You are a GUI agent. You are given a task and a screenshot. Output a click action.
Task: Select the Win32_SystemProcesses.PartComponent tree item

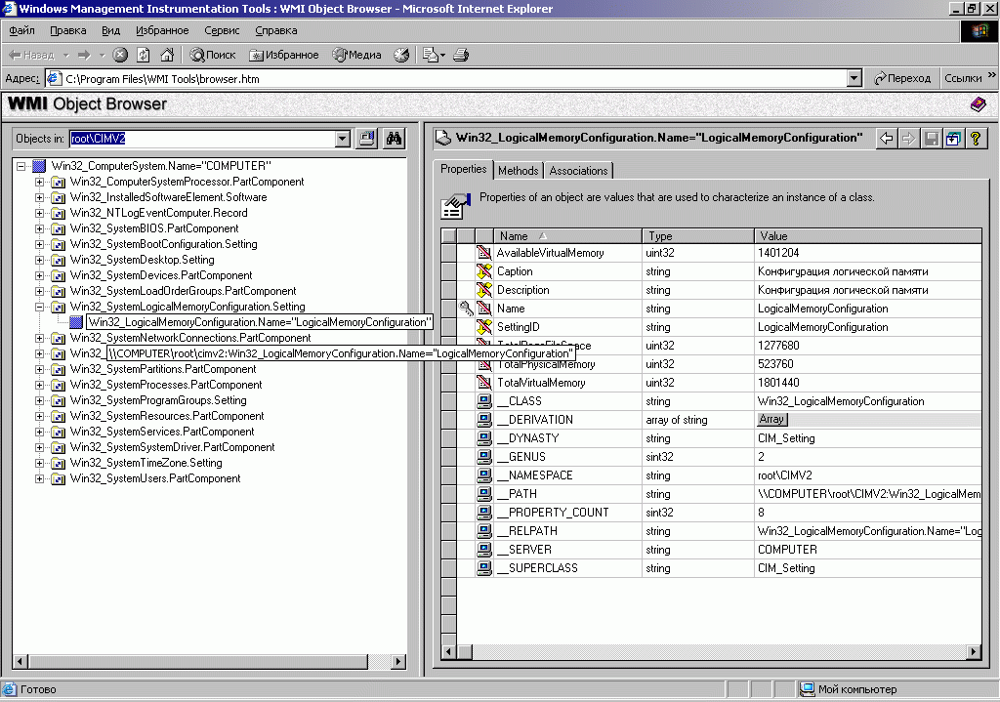point(166,385)
